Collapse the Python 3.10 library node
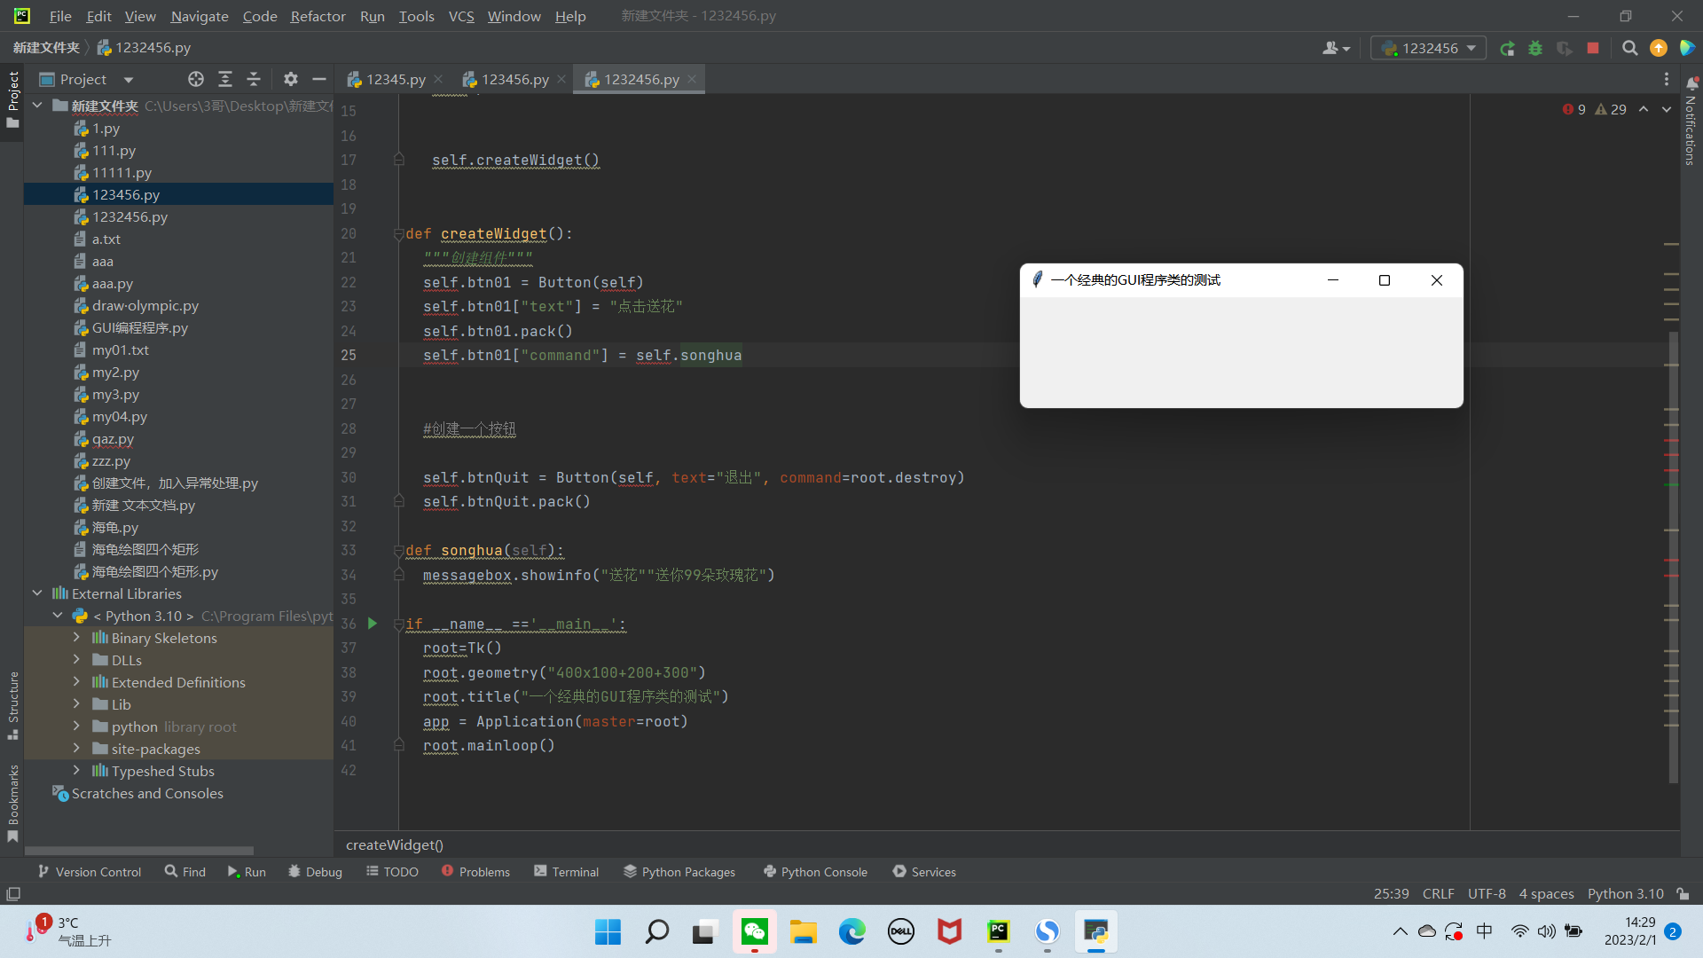 point(58,616)
